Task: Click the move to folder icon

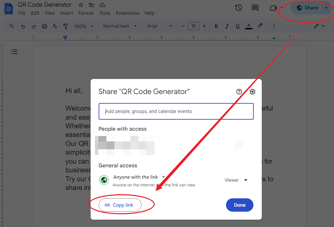Action: click(92, 5)
